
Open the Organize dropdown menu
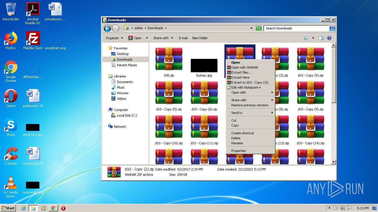114,38
